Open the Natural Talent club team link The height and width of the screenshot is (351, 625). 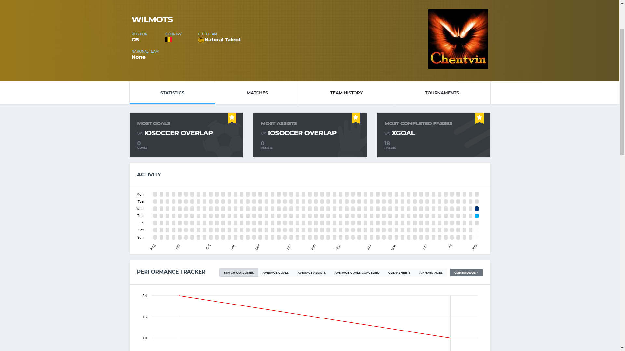223,40
